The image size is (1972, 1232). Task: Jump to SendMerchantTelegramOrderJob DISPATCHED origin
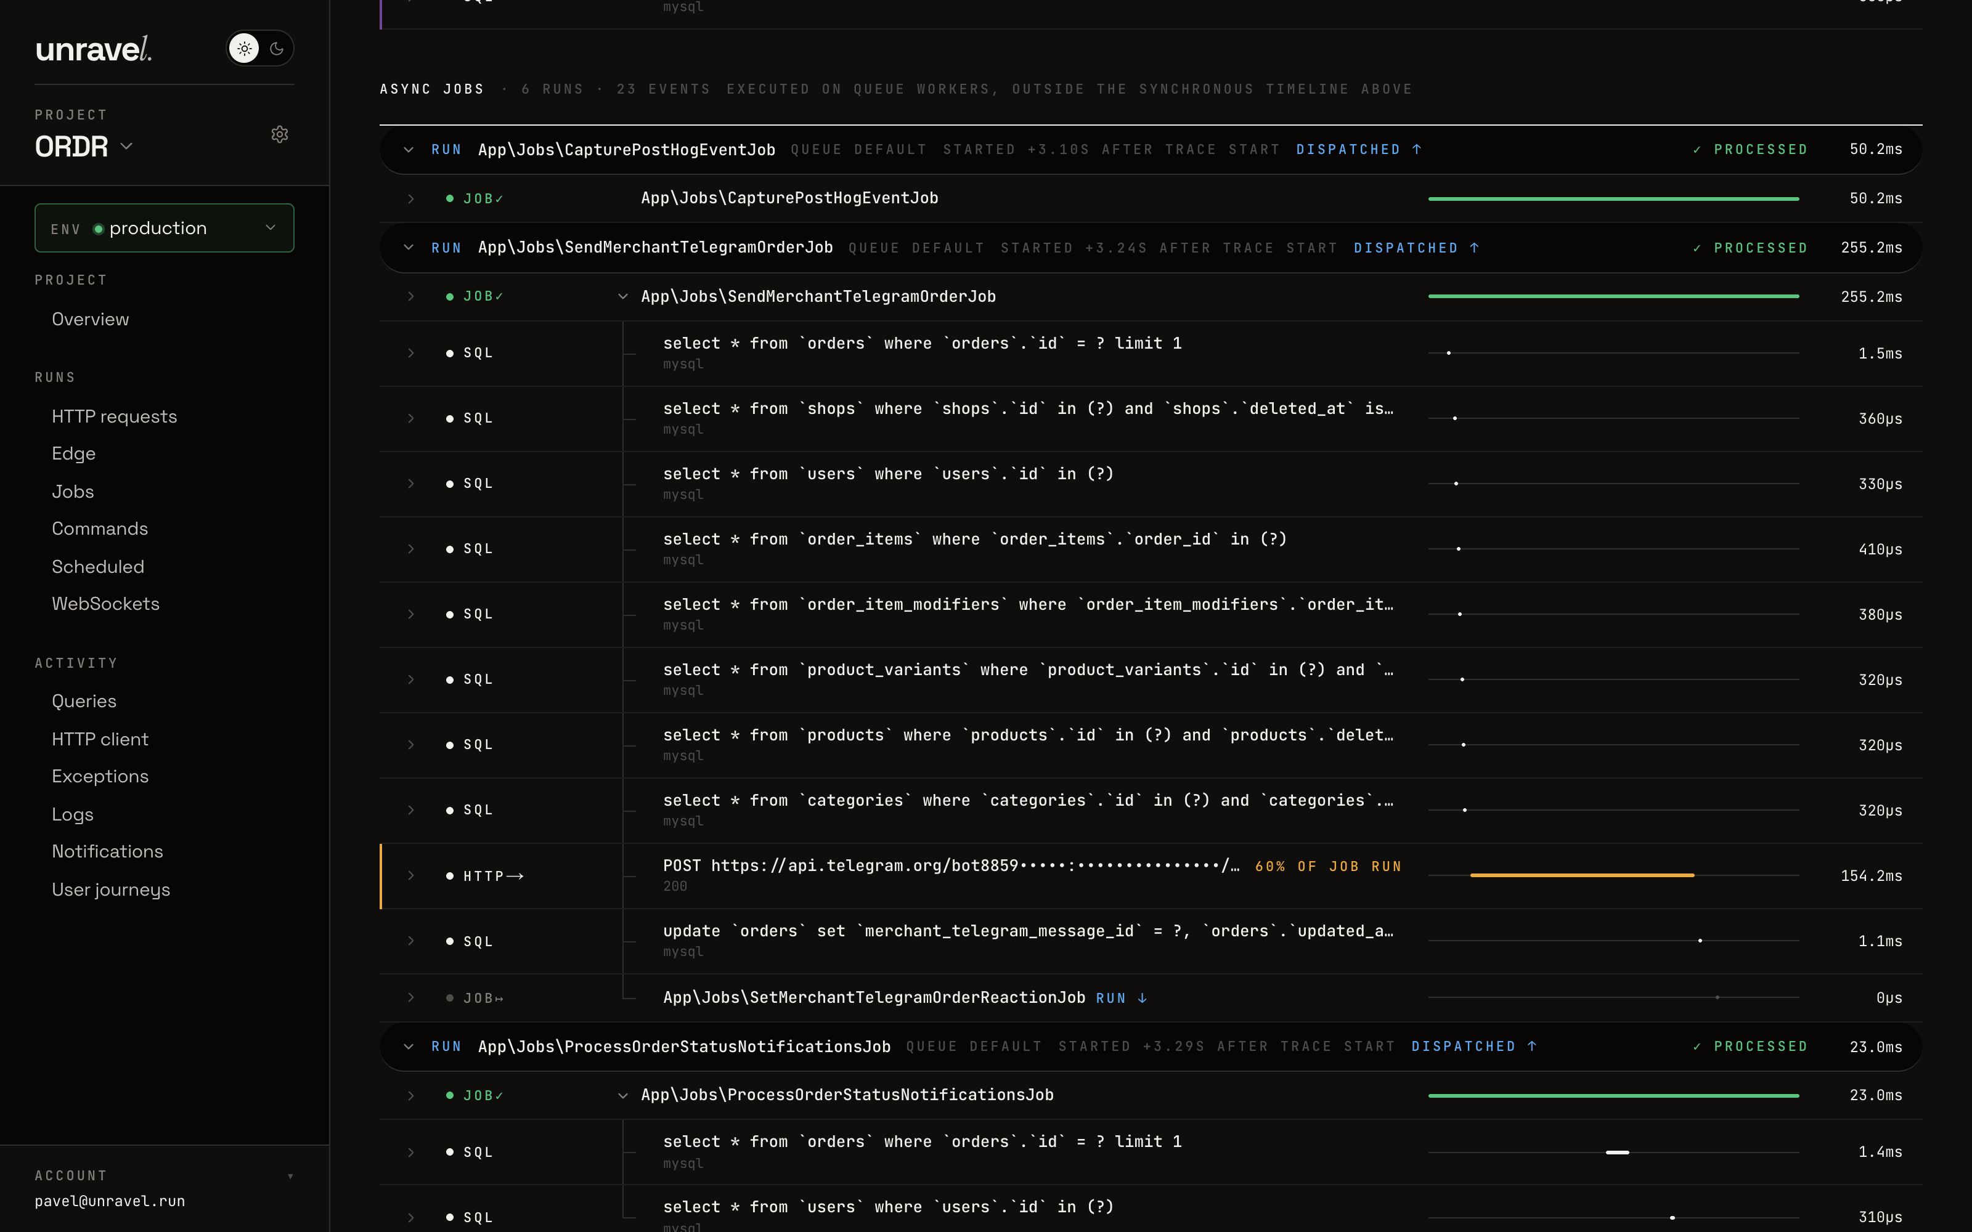coord(1416,248)
